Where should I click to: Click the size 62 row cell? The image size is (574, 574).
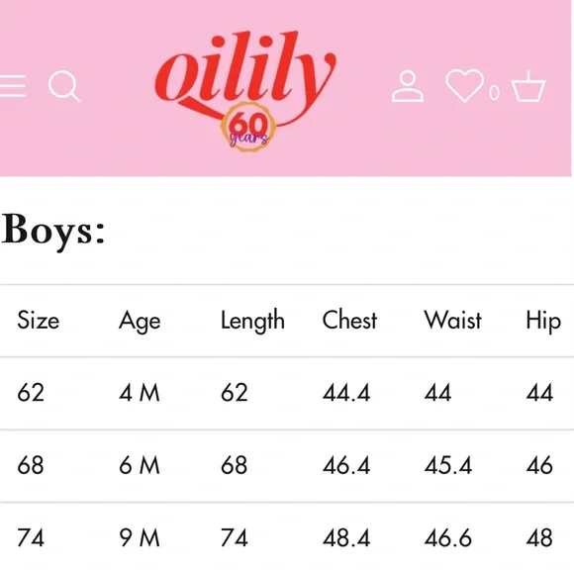(x=31, y=393)
